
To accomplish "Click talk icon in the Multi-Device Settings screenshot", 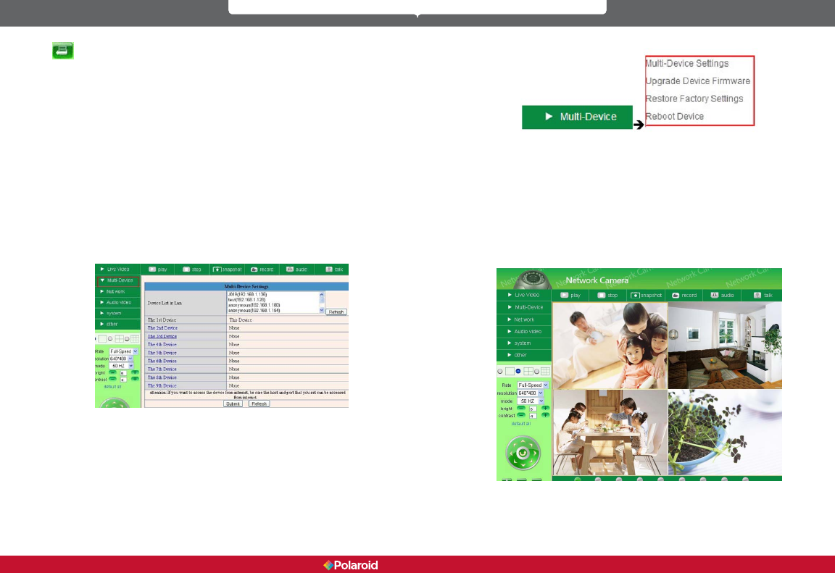I will pos(329,269).
